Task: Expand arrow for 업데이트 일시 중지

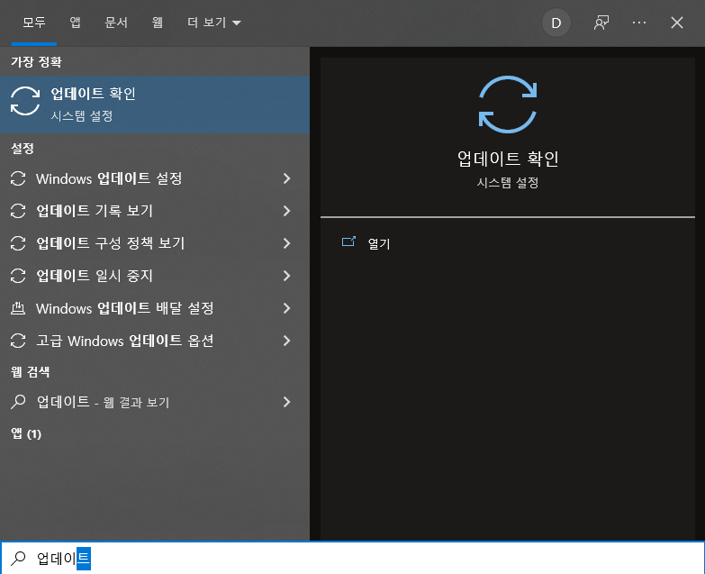Action: click(x=287, y=276)
